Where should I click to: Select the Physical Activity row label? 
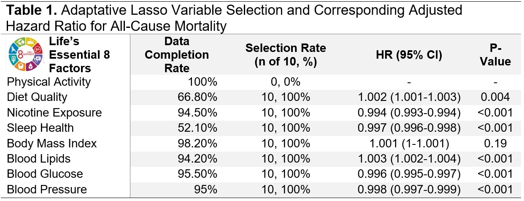pos(49,81)
